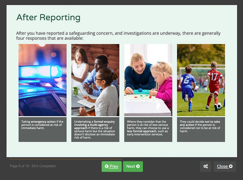The width and height of the screenshot is (243, 180).
Task: Select the woman and child playing image
Action: (x=148, y=80)
